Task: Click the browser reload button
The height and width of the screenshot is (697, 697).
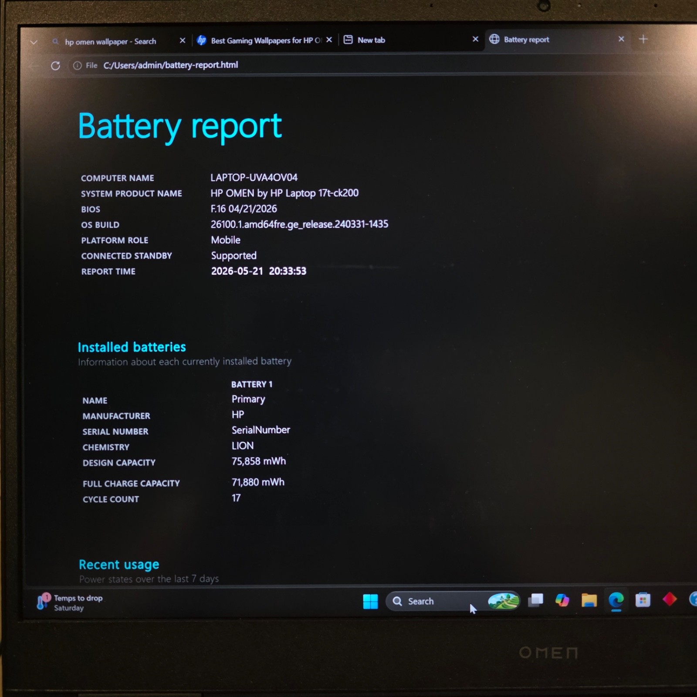Action: [55, 66]
